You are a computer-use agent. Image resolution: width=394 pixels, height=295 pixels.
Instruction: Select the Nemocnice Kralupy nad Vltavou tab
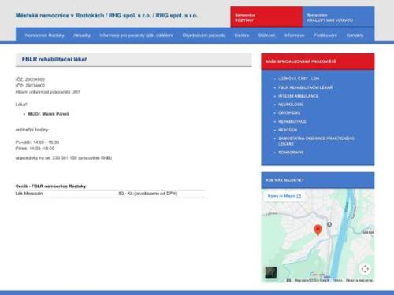point(339,17)
